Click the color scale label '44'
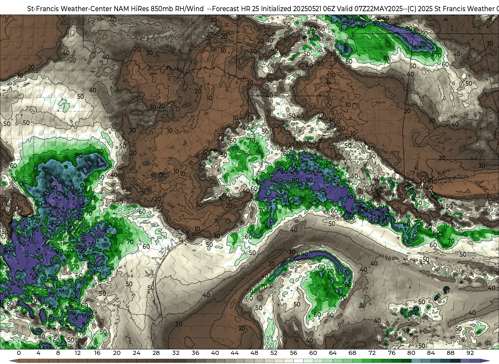This screenshot has width=499, height=364. 235,353
